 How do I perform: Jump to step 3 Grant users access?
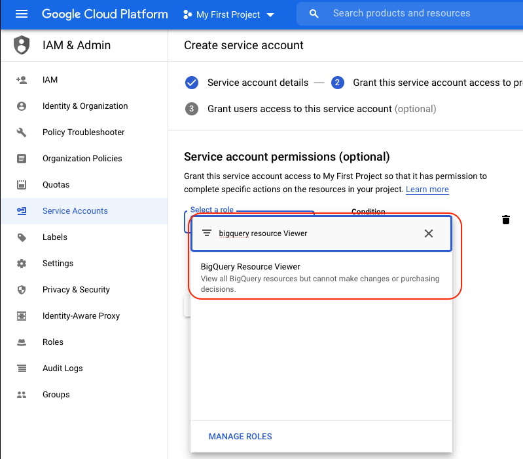tap(299, 109)
